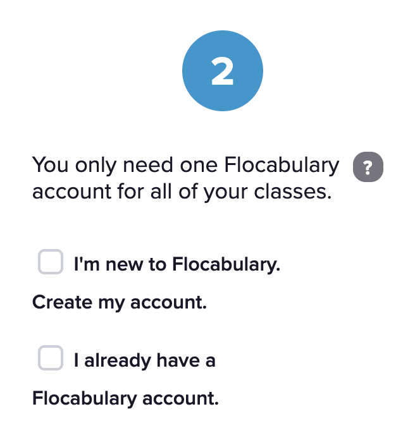The width and height of the screenshot is (415, 440).
Task: Click the white numeral 2 in the badge
Action: (x=222, y=73)
